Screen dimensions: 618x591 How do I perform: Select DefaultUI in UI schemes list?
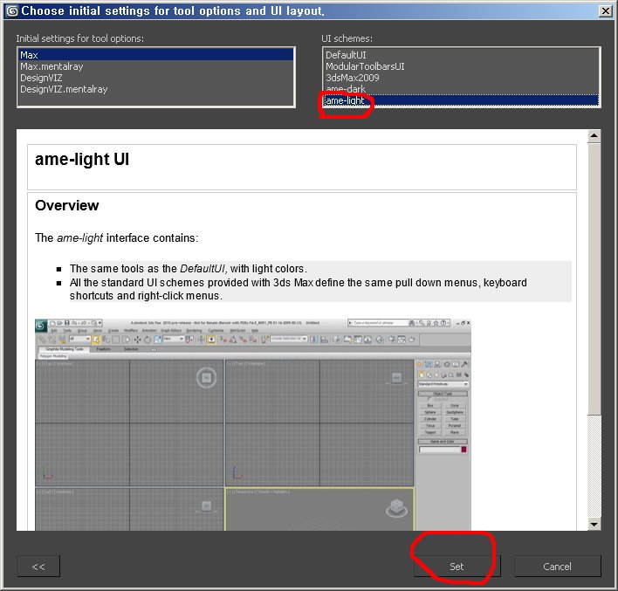point(347,55)
